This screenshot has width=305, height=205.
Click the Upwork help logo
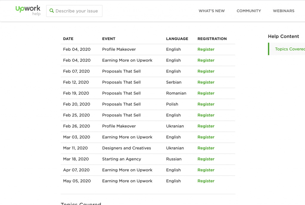pyautogui.click(x=28, y=10)
